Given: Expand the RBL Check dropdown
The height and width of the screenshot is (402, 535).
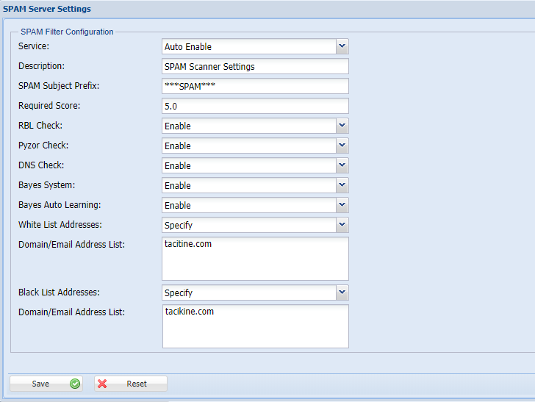Looking at the screenshot, I should [342, 126].
